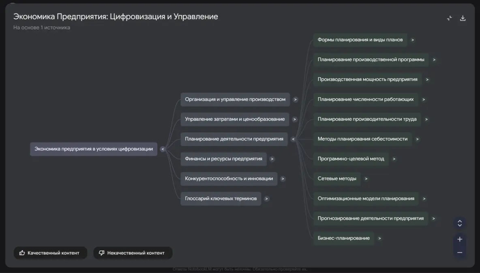Click the expand/collapse all nodes icon
Viewport: 480px width, 273px height.
click(460, 223)
